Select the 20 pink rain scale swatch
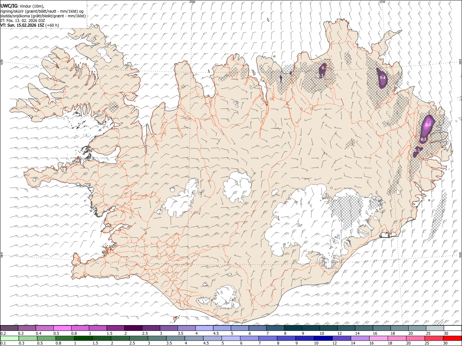 point(415,338)
